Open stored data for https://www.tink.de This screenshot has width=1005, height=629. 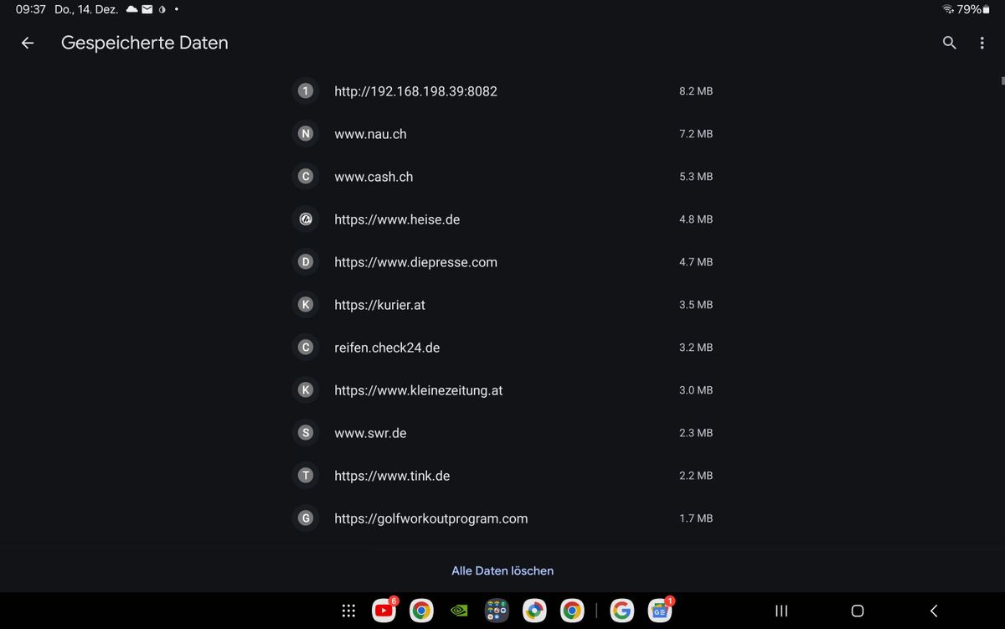point(502,475)
